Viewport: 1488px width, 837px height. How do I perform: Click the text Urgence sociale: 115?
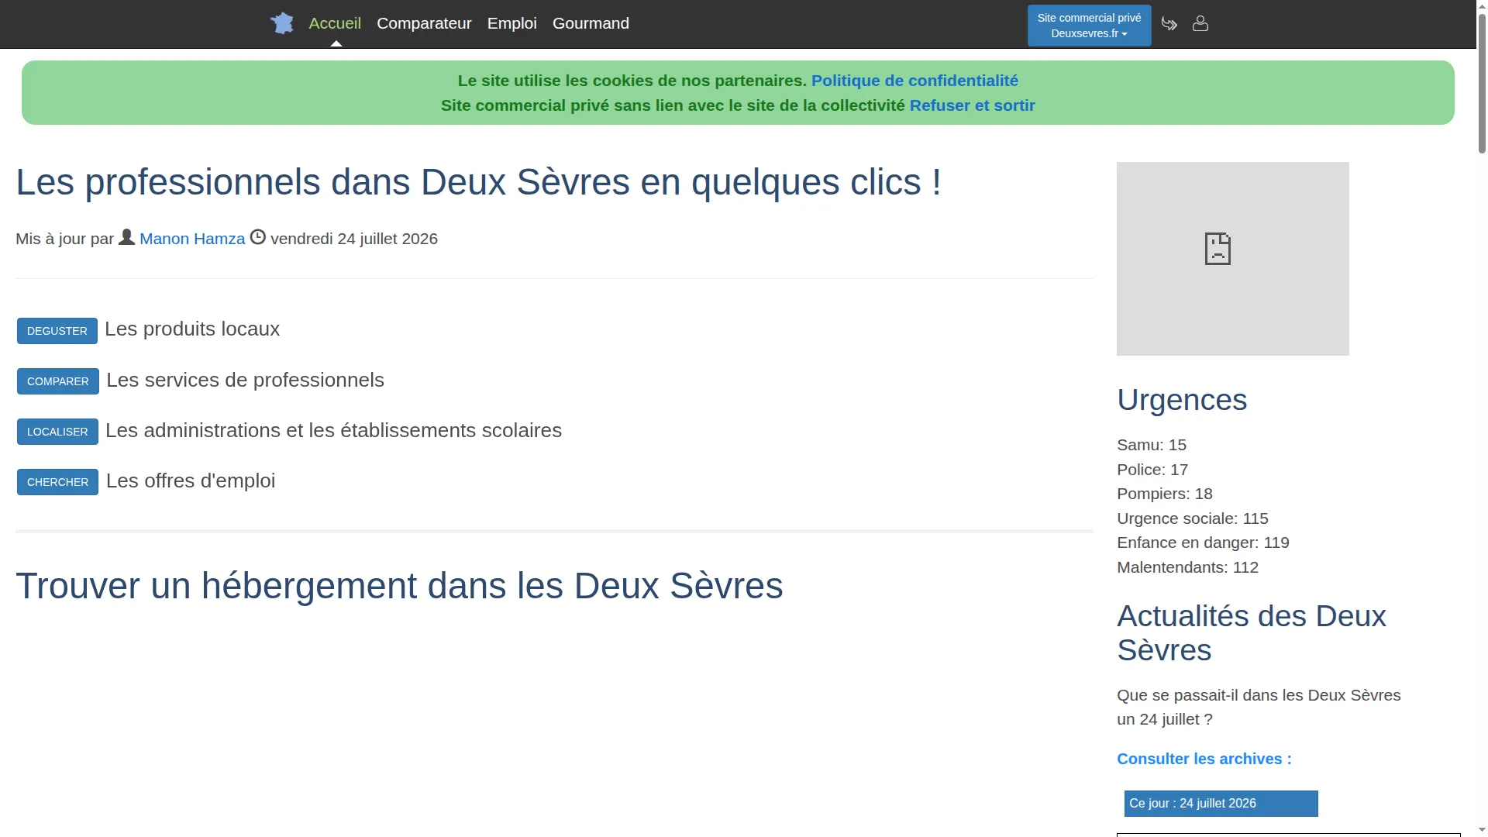(x=1192, y=518)
